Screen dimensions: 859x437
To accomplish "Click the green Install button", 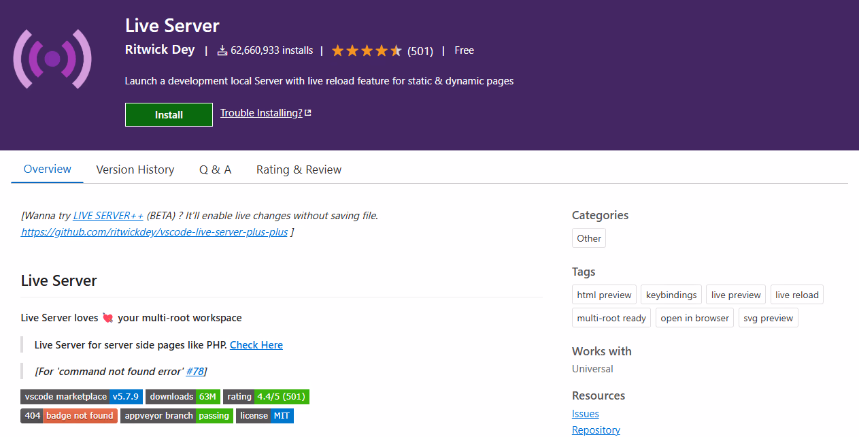I will coord(169,115).
